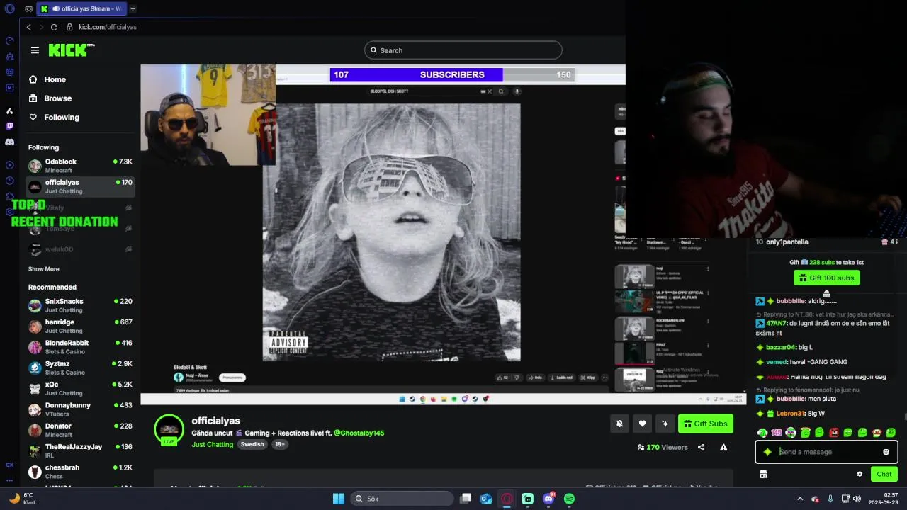907x510 pixels.
Task: Reload the kick.com page
Action: pyautogui.click(x=54, y=27)
